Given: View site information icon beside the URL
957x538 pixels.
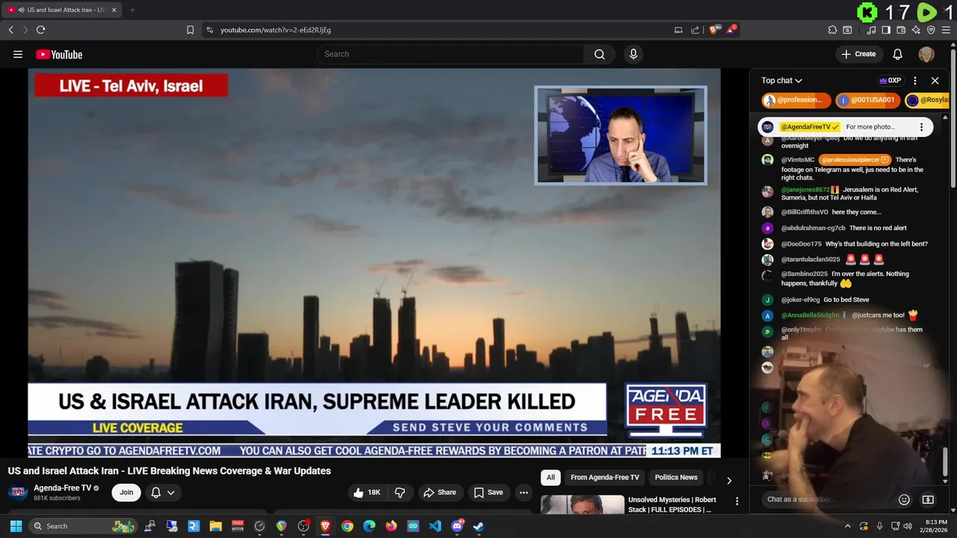Looking at the screenshot, I should pos(209,30).
